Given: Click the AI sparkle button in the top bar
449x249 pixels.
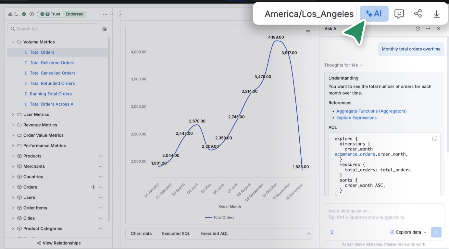Looking at the screenshot, I should point(374,14).
